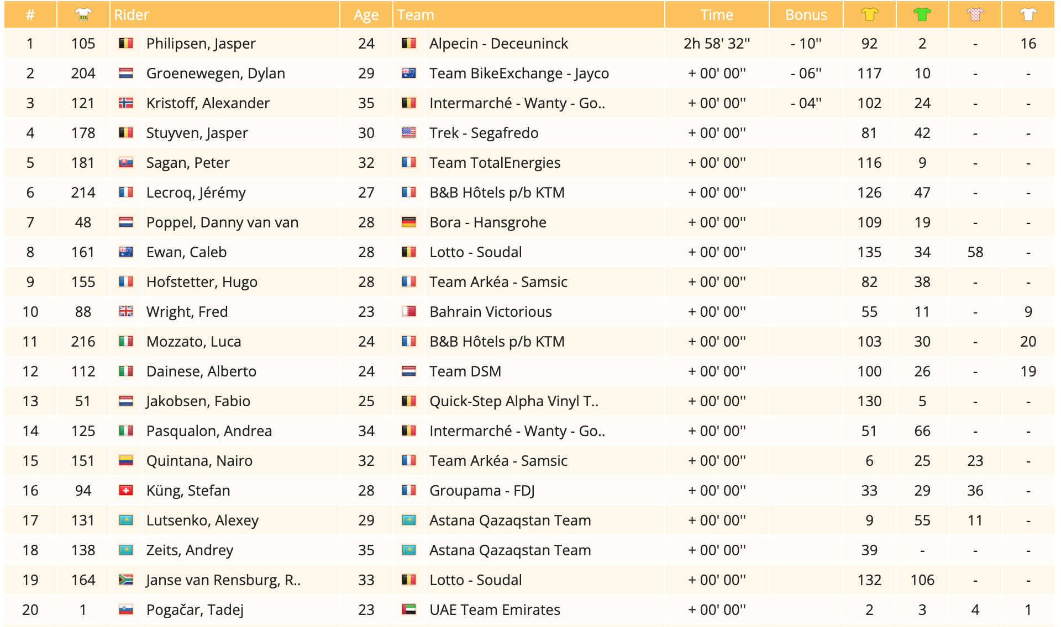The image size is (1061, 627).
Task: Open the Alpecin - Deceuninck team link
Action: 498,44
